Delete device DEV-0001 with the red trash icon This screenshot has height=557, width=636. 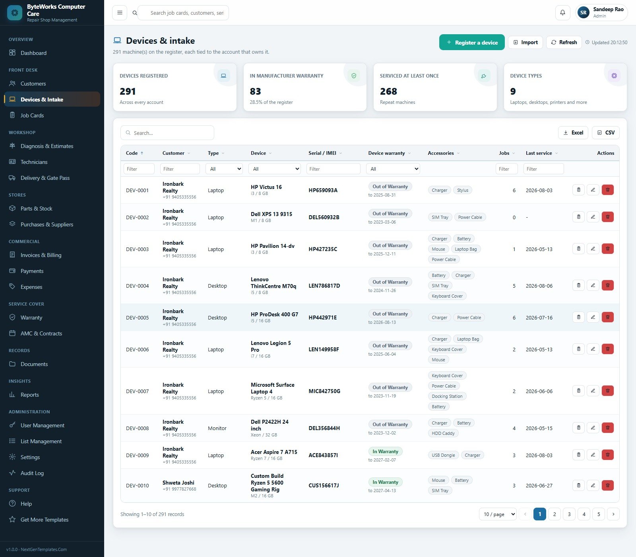607,190
